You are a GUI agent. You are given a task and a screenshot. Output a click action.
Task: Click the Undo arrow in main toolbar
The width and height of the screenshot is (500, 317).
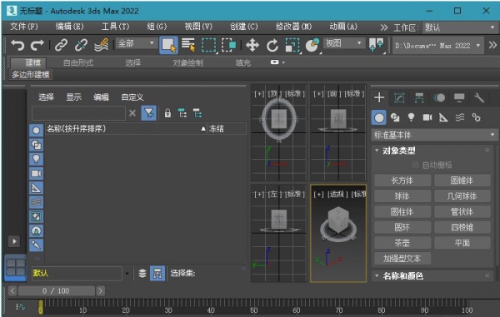[17, 45]
